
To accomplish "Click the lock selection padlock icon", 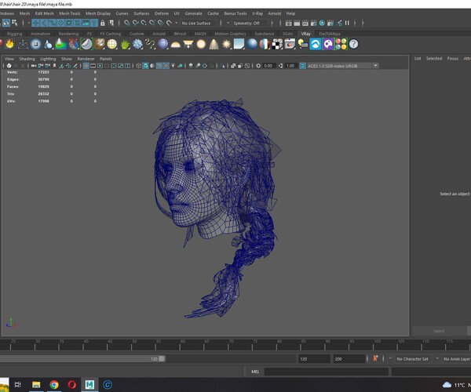I will pyautogui.click(x=103, y=23).
